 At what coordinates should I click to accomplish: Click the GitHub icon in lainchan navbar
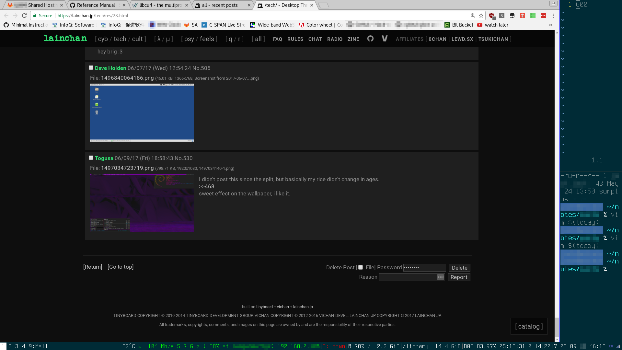coord(370,39)
